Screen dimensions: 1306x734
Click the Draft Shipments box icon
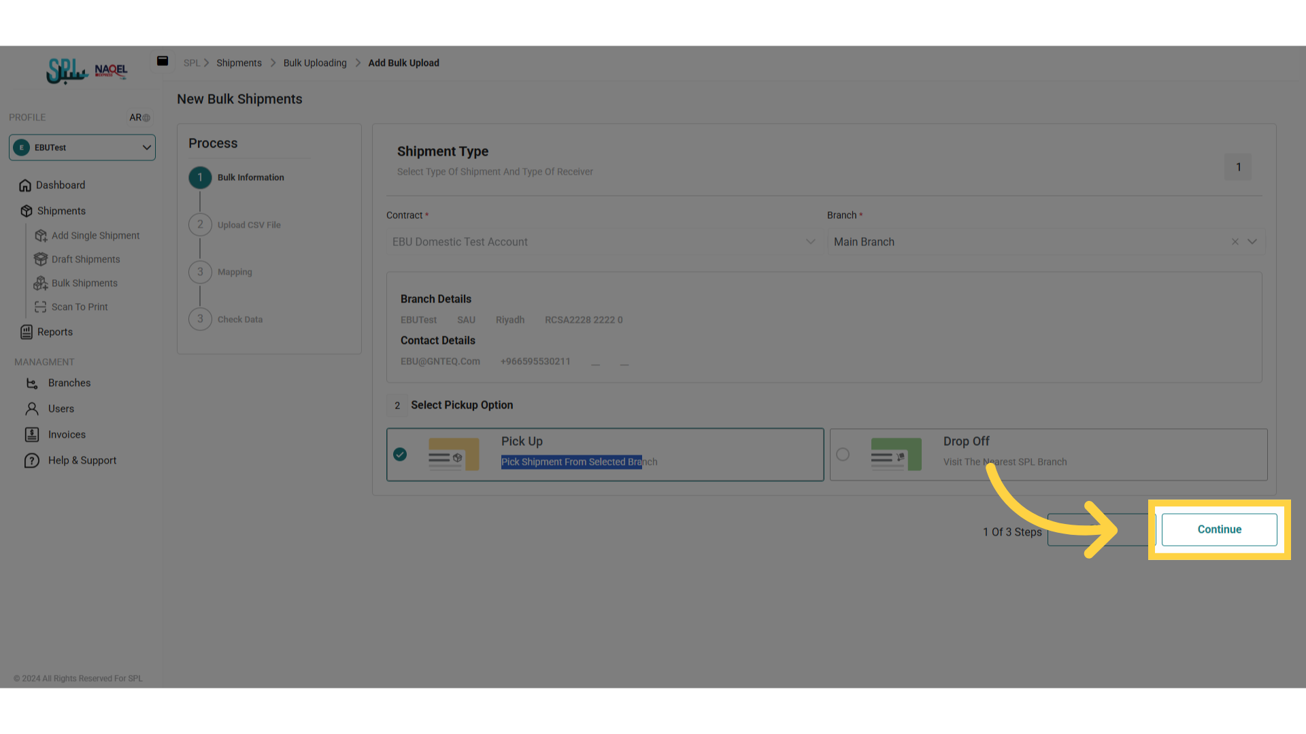pyautogui.click(x=41, y=260)
